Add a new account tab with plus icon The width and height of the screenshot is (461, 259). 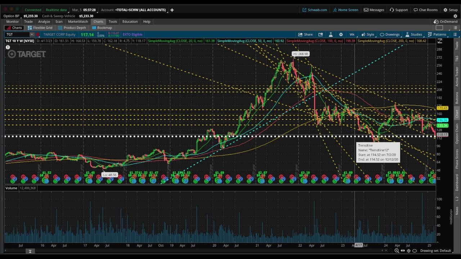(172, 10)
